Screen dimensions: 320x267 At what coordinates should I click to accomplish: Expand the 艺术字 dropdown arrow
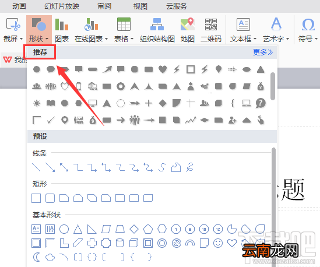tap(287, 38)
